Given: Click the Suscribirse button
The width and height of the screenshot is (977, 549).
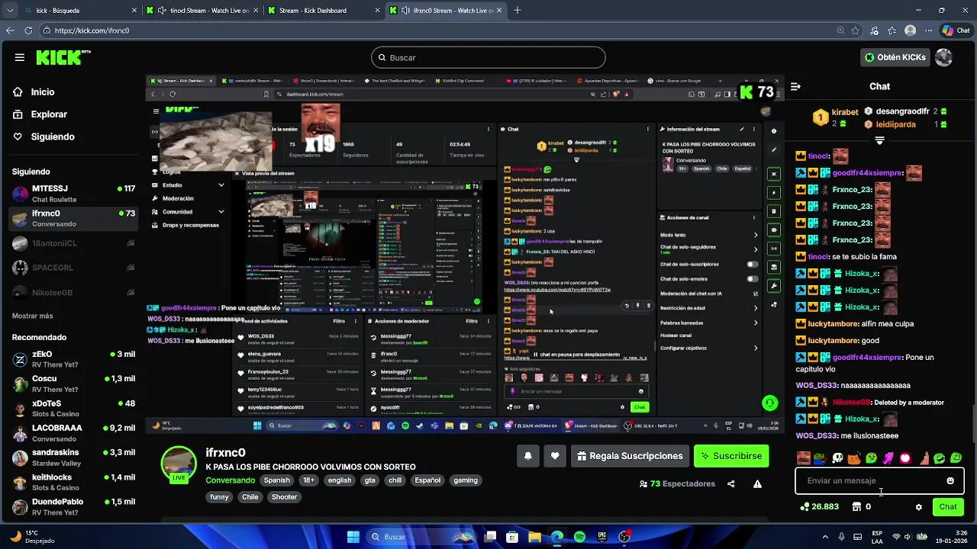Looking at the screenshot, I should click(730, 456).
